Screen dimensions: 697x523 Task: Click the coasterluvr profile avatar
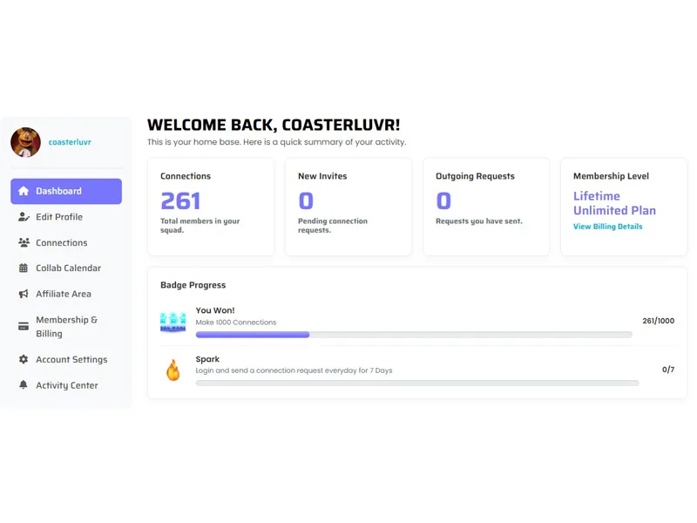pyautogui.click(x=25, y=142)
